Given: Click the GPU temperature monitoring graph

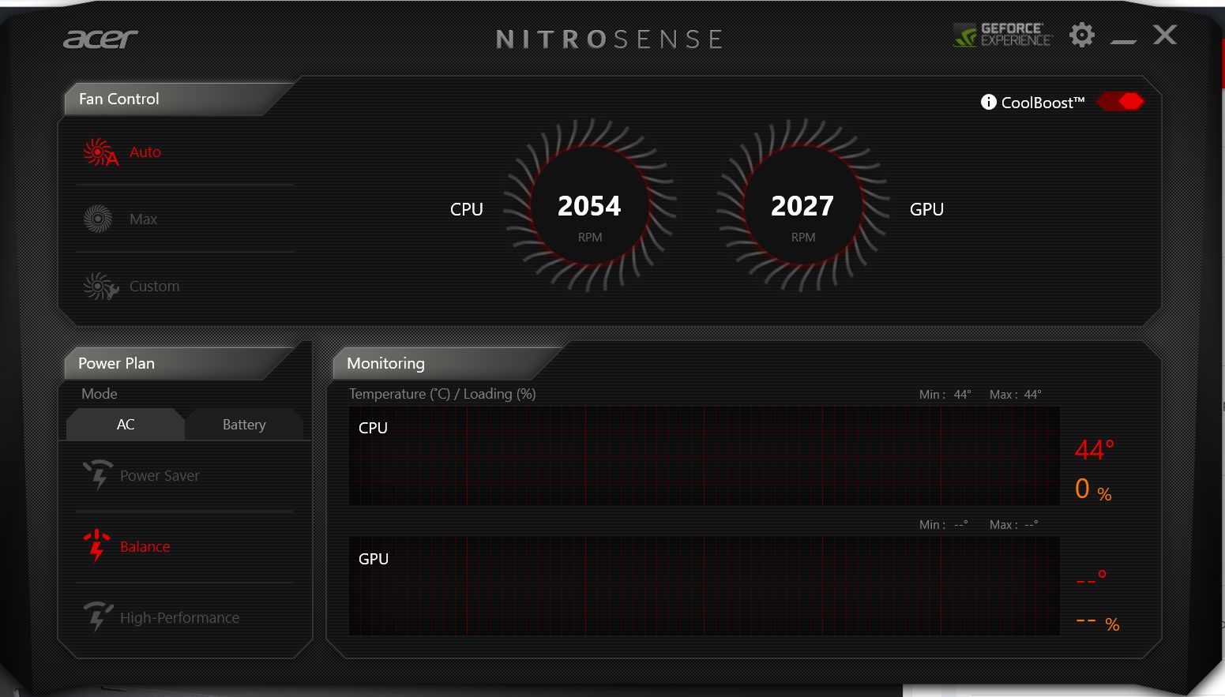Looking at the screenshot, I should tap(704, 586).
